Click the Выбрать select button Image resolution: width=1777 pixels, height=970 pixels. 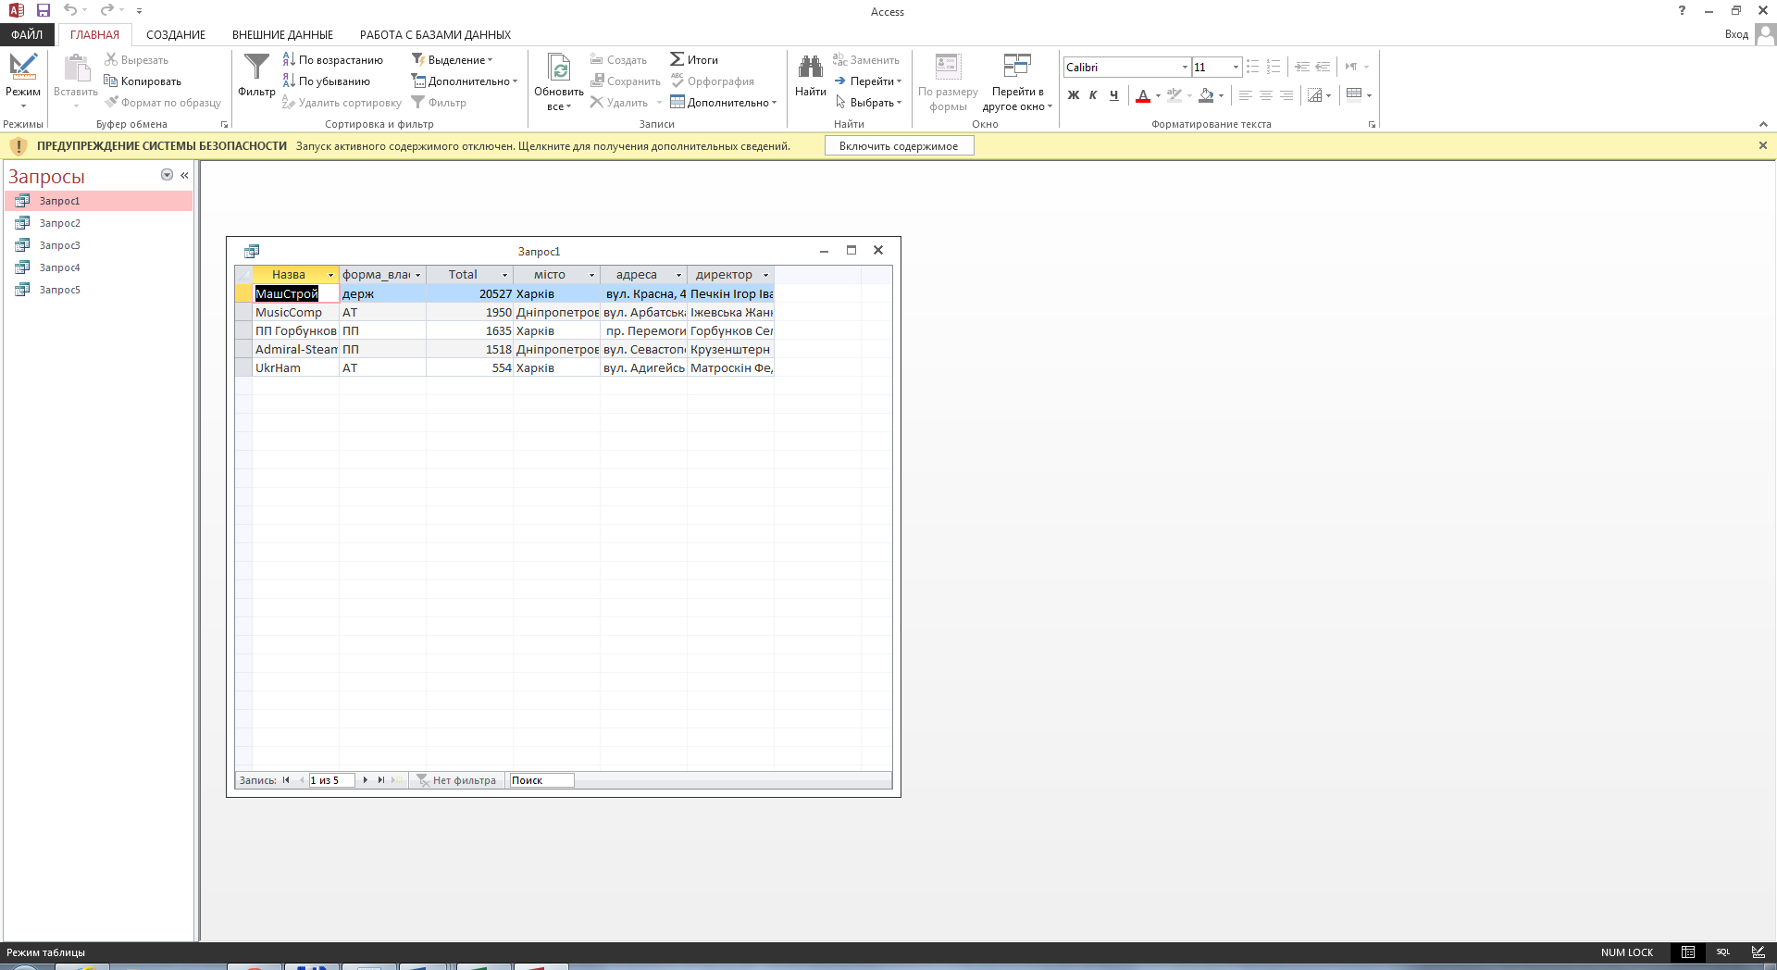(868, 102)
